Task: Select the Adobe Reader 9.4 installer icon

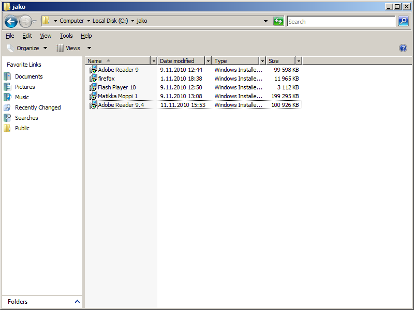Action: [93, 105]
